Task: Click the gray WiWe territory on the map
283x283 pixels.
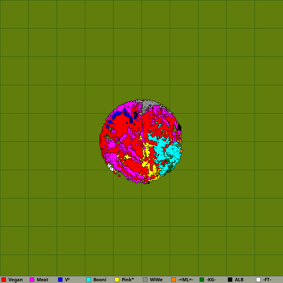Action: pos(148,104)
